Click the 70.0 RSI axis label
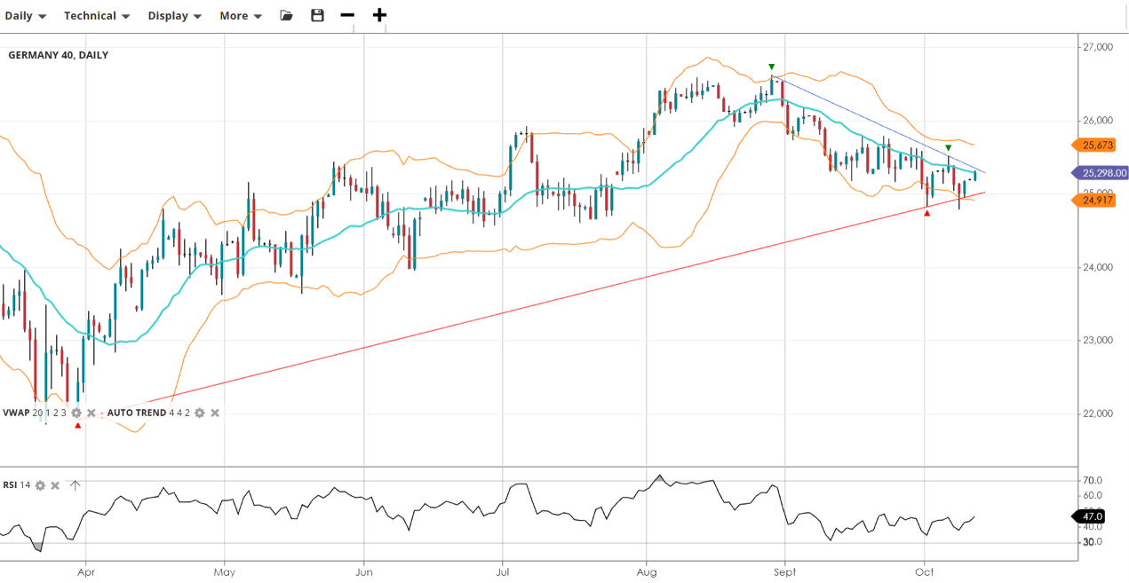1129x583 pixels. [x=1092, y=480]
